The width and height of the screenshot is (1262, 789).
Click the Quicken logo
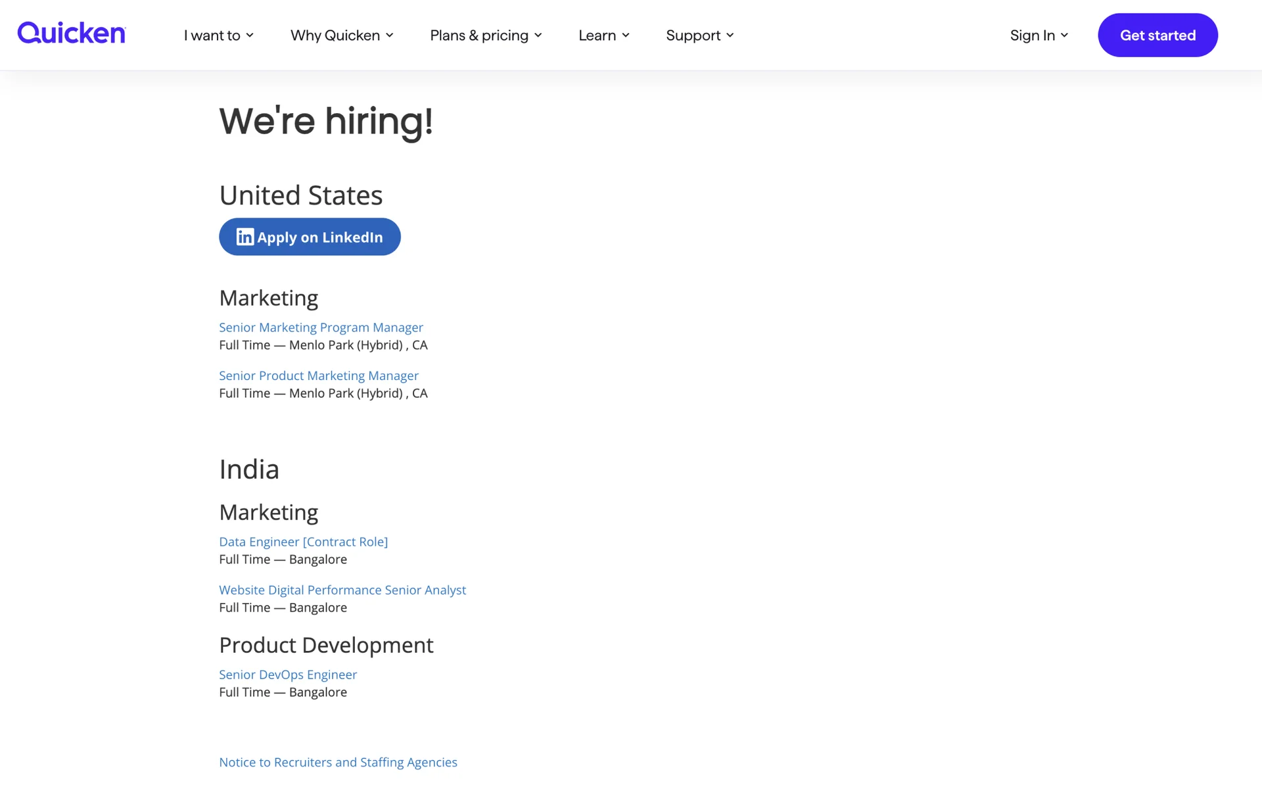pos(71,33)
